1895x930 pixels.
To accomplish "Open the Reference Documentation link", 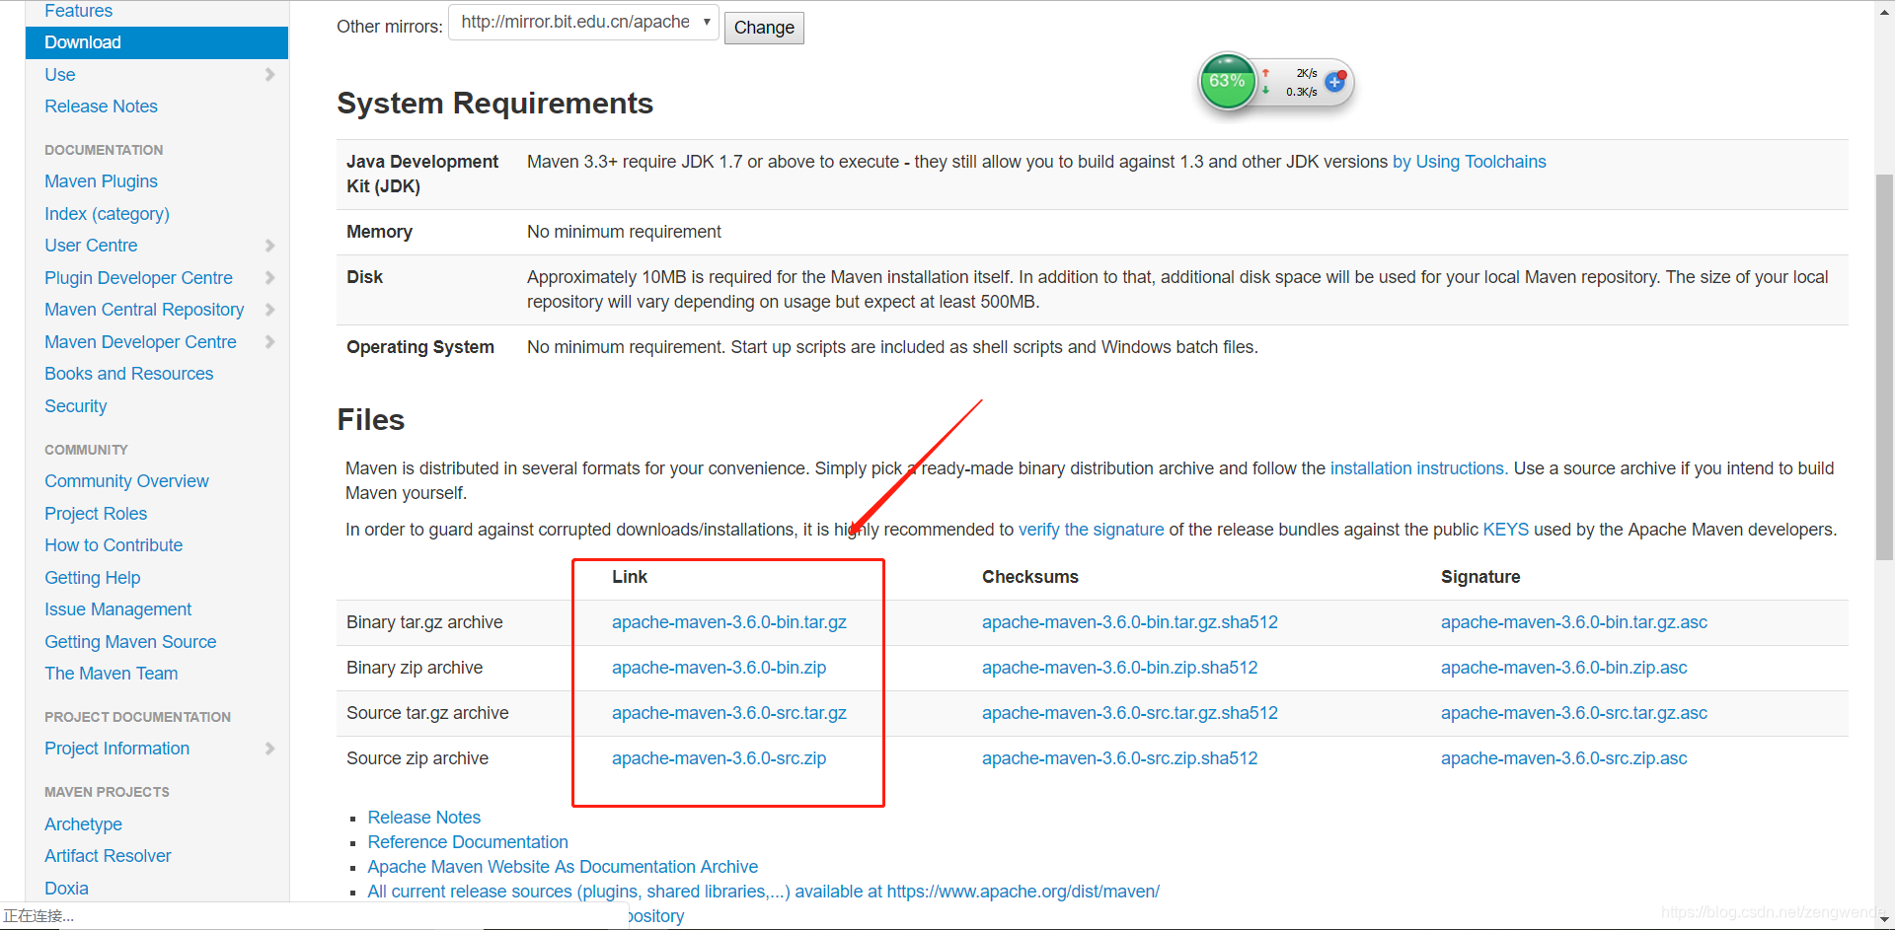I will [468, 842].
